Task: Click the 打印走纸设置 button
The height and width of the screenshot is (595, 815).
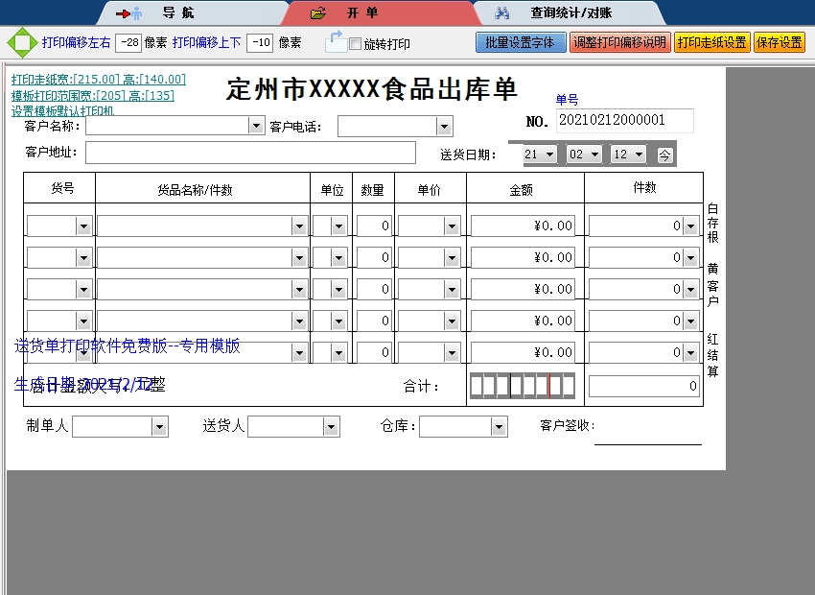Action: click(x=711, y=43)
